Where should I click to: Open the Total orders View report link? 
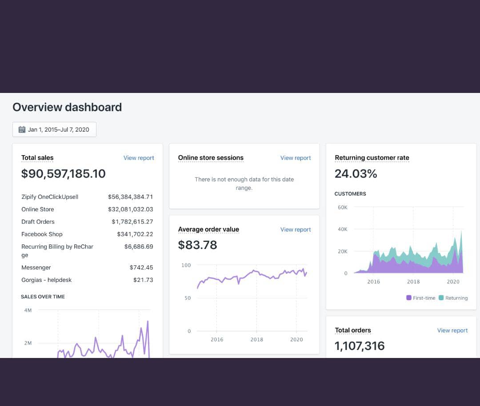tap(452, 330)
